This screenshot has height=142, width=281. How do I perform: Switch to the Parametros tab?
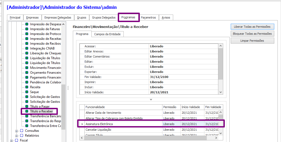pyautogui.click(x=148, y=17)
